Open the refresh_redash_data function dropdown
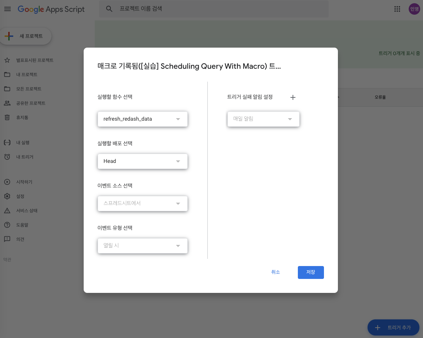The height and width of the screenshot is (338, 423). [142, 119]
